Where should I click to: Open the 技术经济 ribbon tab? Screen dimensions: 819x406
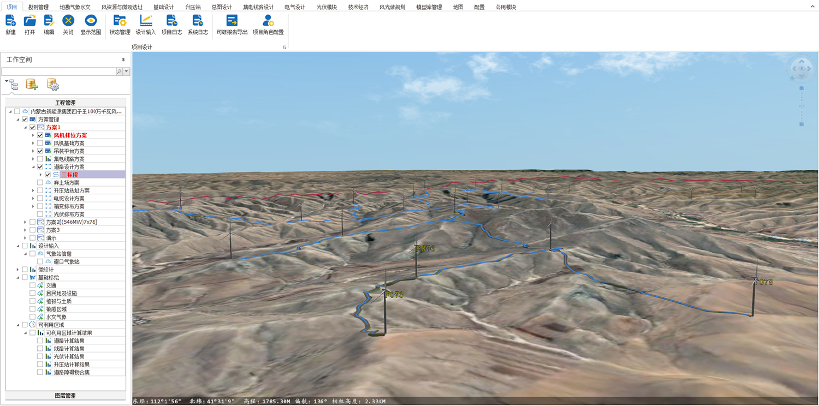point(358,7)
